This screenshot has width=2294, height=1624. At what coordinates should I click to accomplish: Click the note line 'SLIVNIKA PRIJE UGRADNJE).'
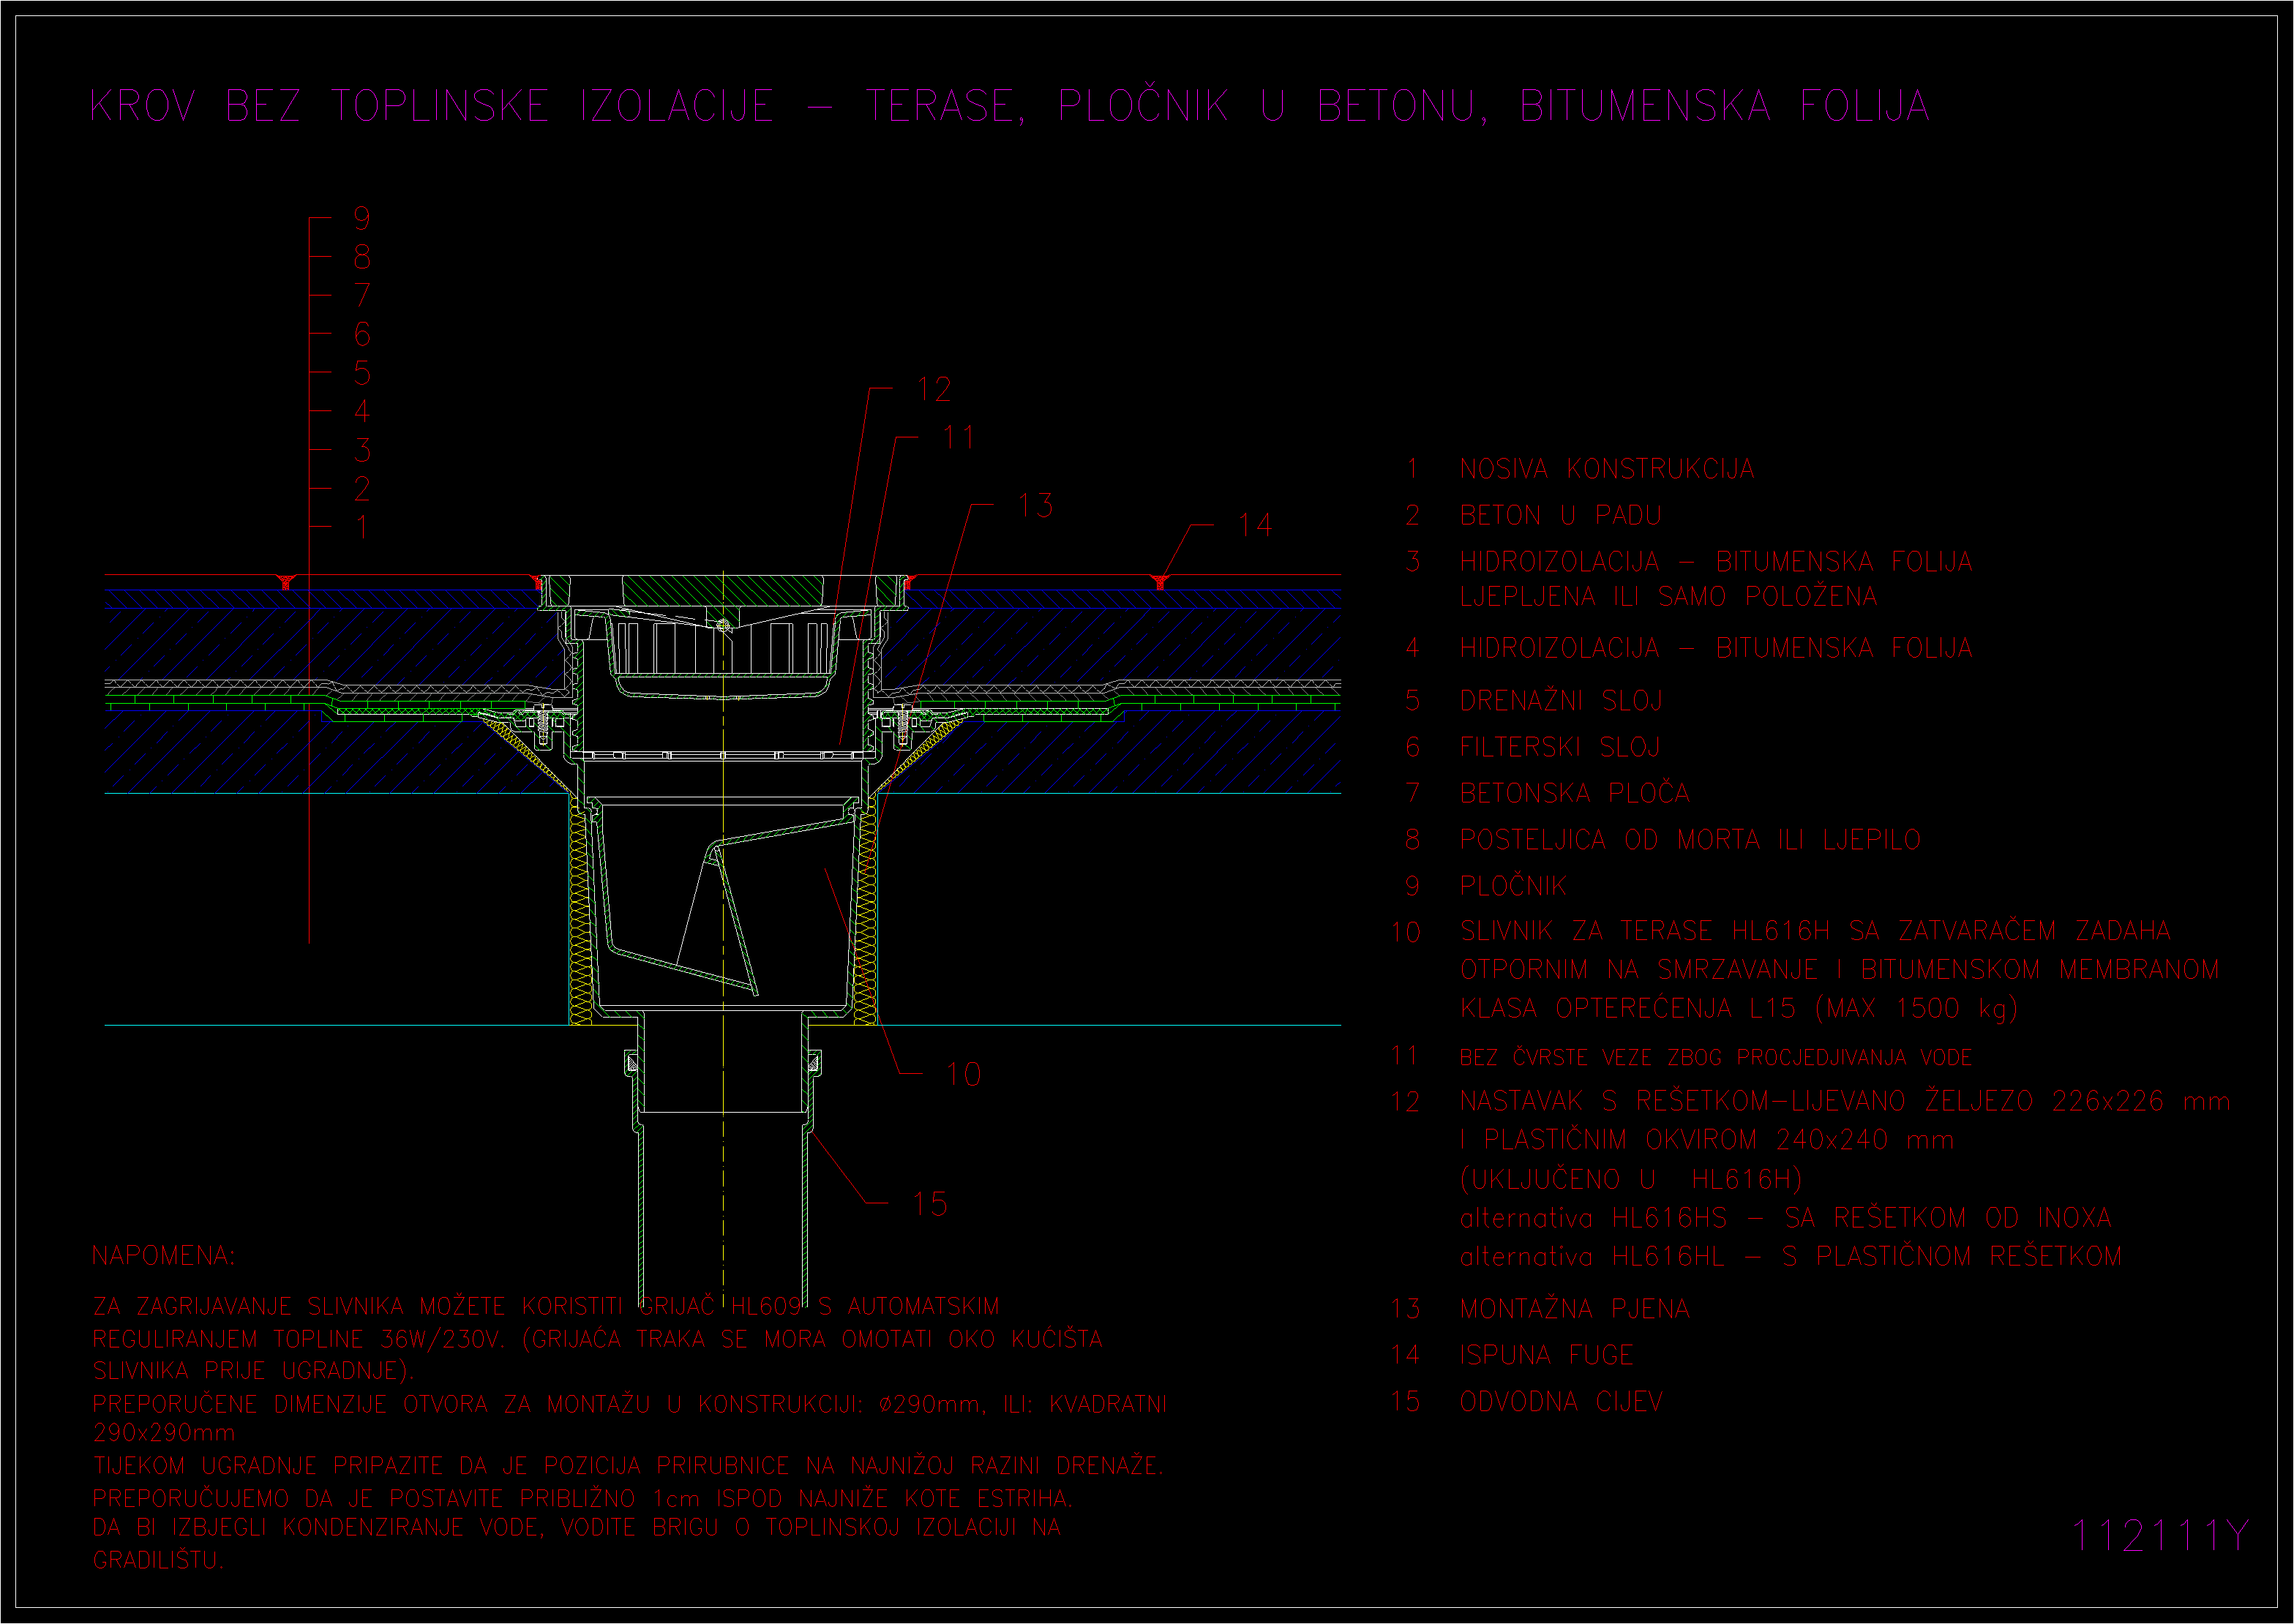(253, 1371)
